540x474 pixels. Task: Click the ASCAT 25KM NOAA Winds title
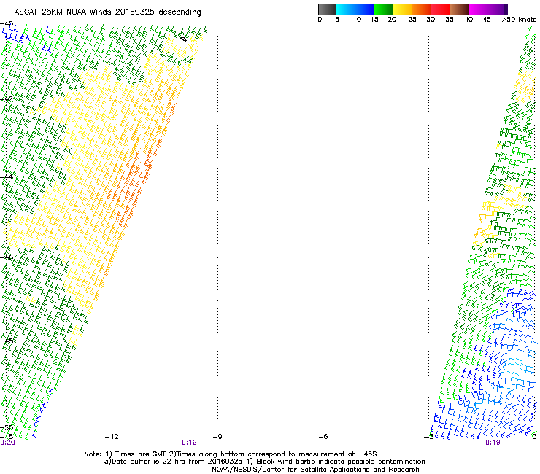(x=108, y=12)
